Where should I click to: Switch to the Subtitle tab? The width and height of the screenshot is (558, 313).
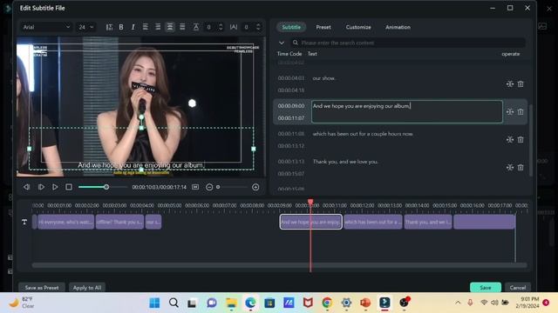point(291,27)
